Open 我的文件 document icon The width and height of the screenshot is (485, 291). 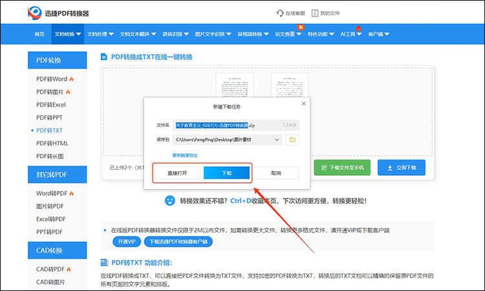[314, 13]
